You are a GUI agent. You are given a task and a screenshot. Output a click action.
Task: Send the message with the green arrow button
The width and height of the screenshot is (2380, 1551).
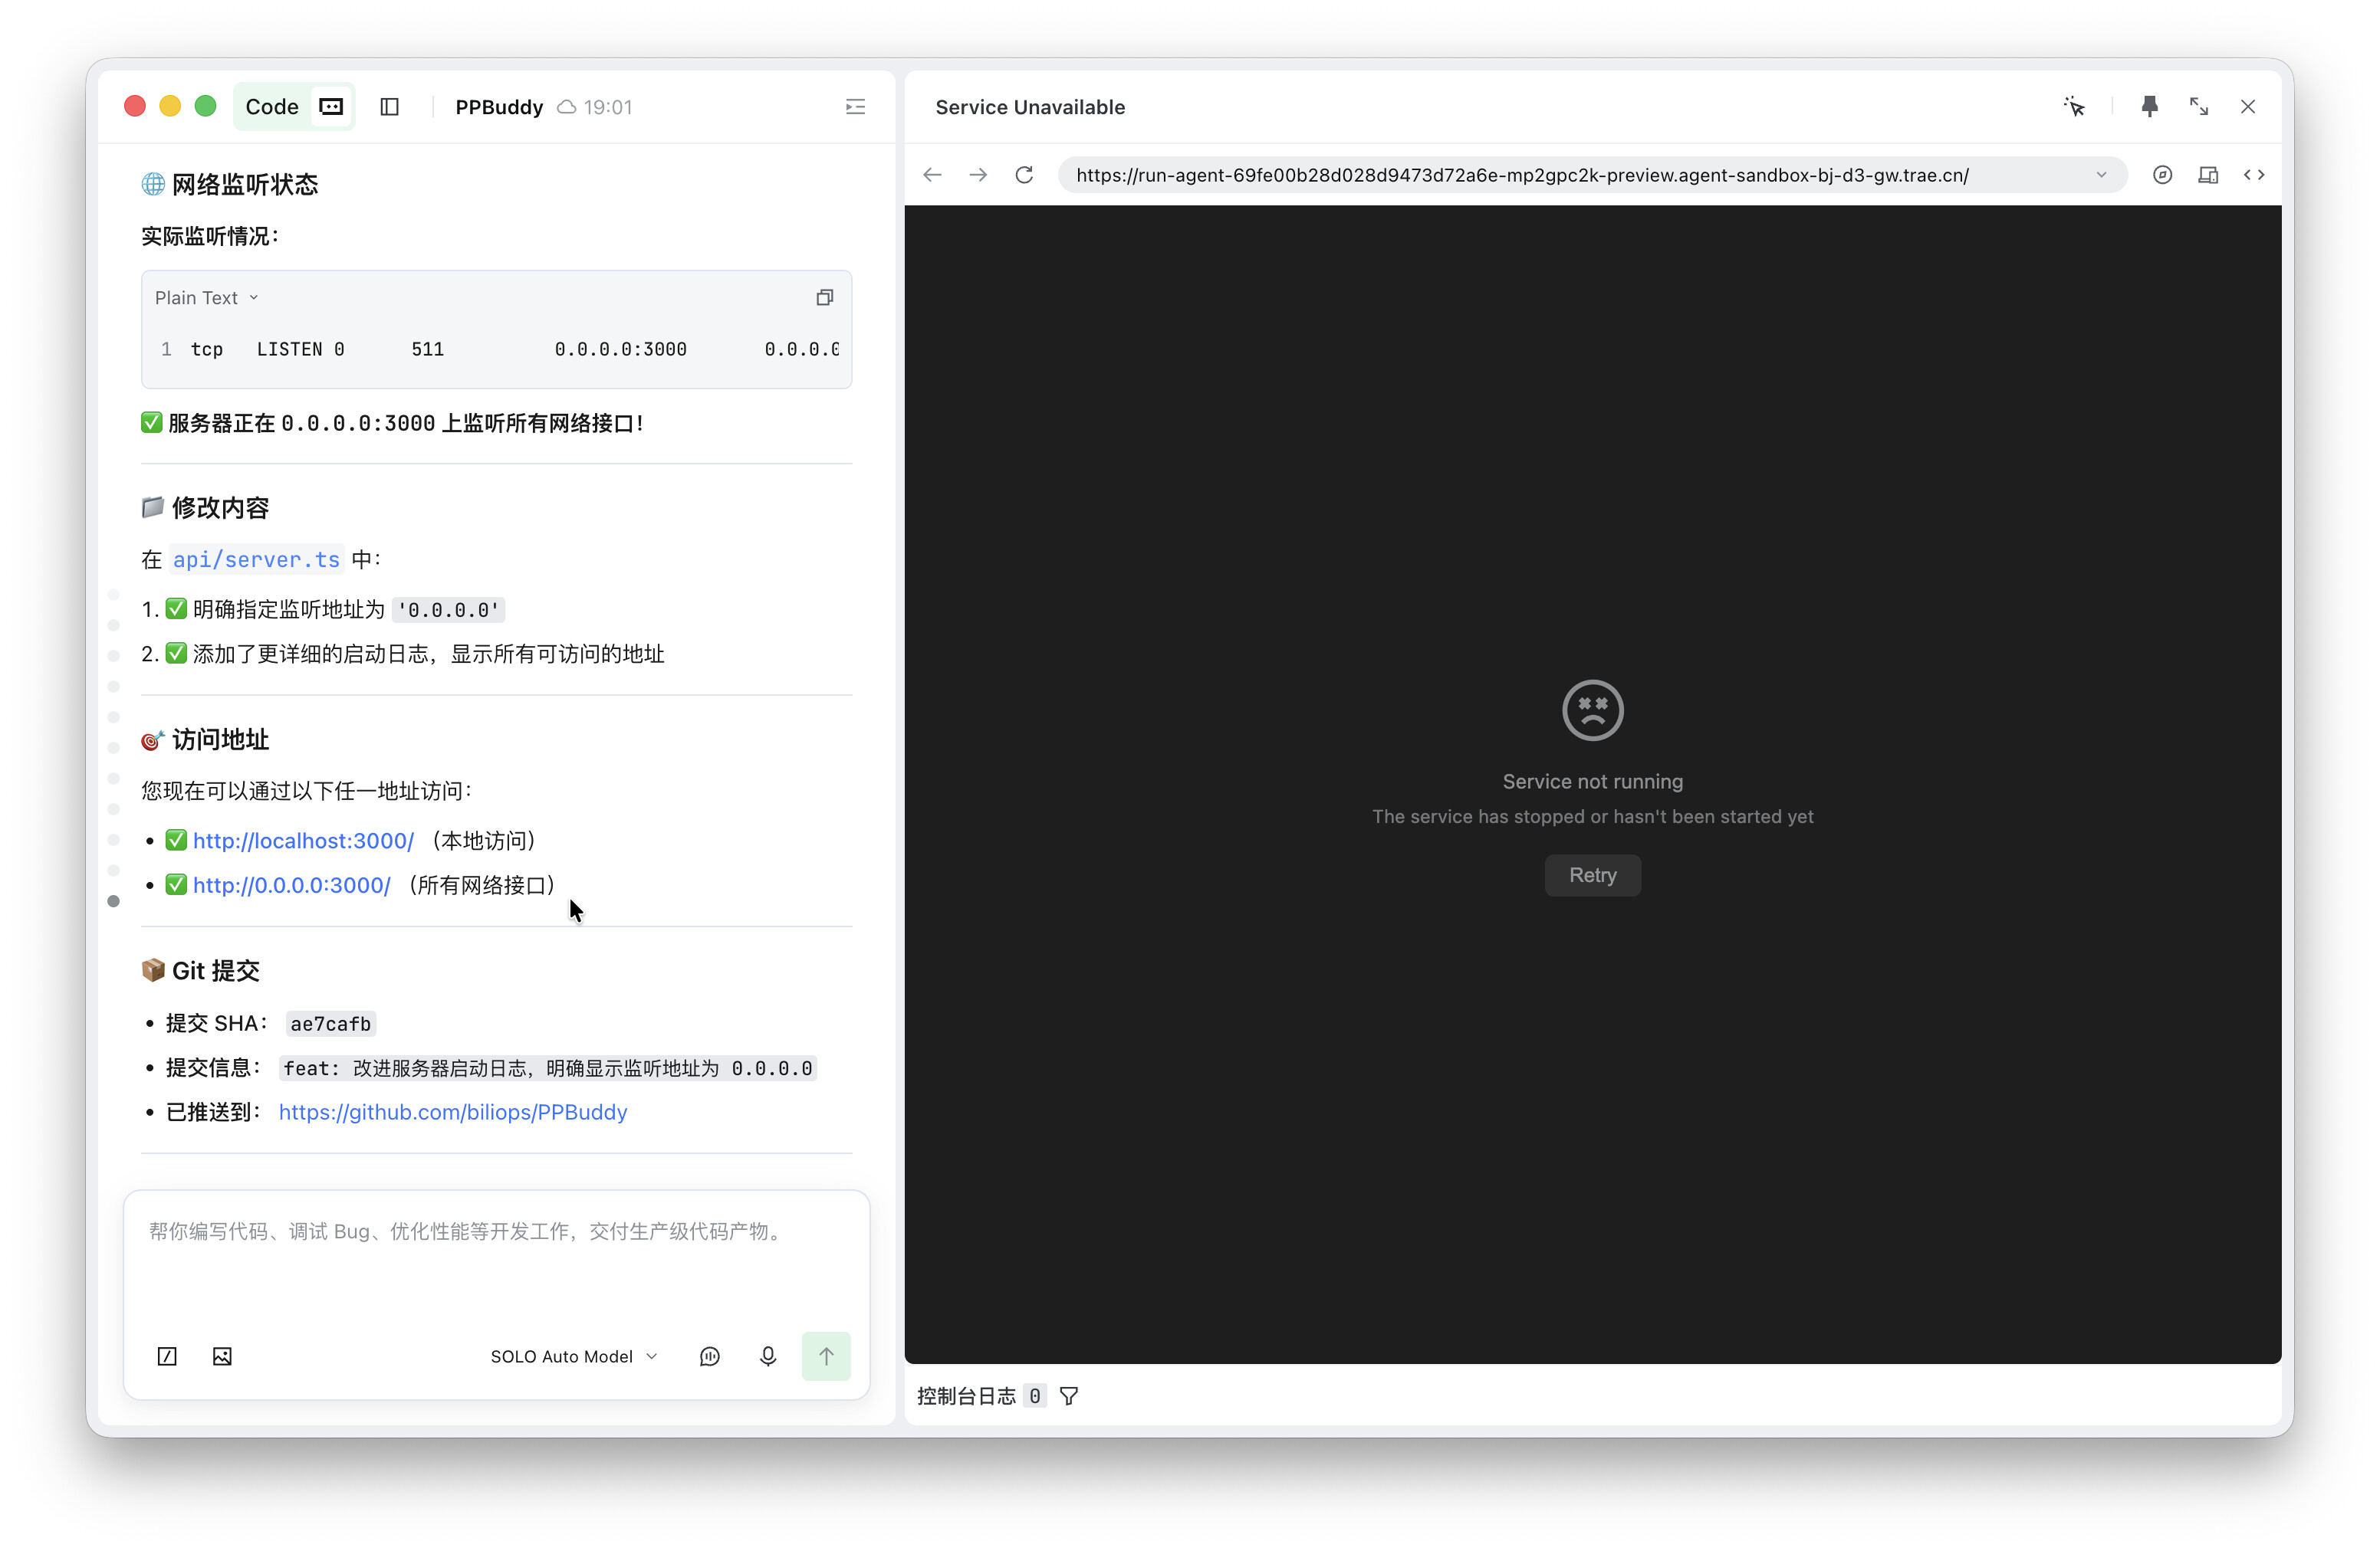tap(826, 1356)
